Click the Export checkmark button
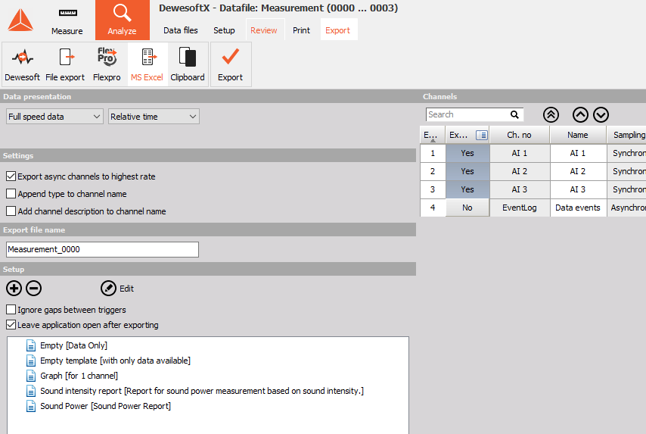Viewport: 646px width, 434px height. coord(230,65)
